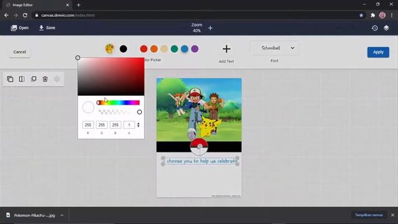Click the Pokemon artwork on invitation
The image size is (398, 224).
point(199,110)
